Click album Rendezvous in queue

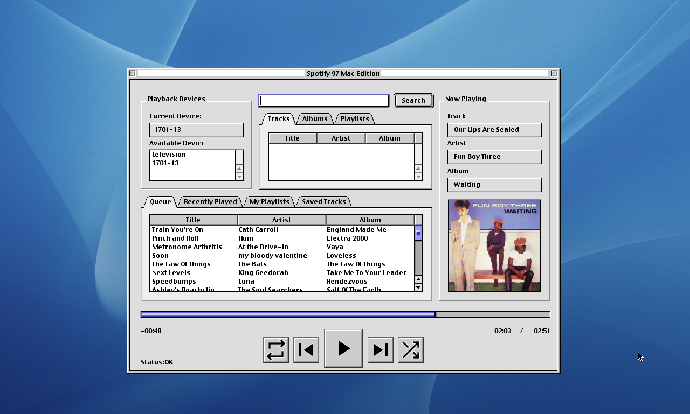(x=347, y=282)
